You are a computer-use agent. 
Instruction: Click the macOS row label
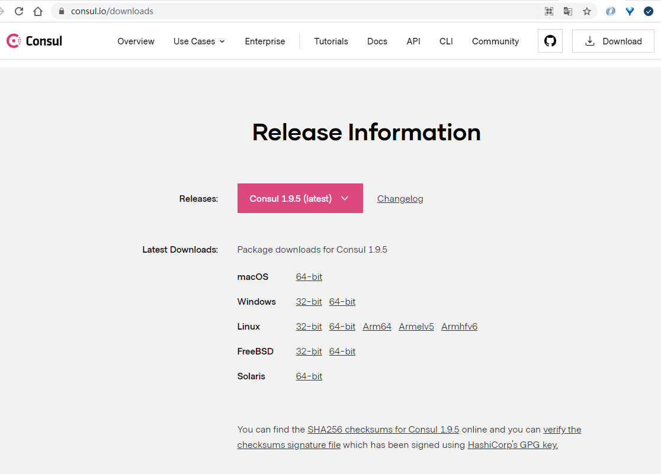[252, 277]
